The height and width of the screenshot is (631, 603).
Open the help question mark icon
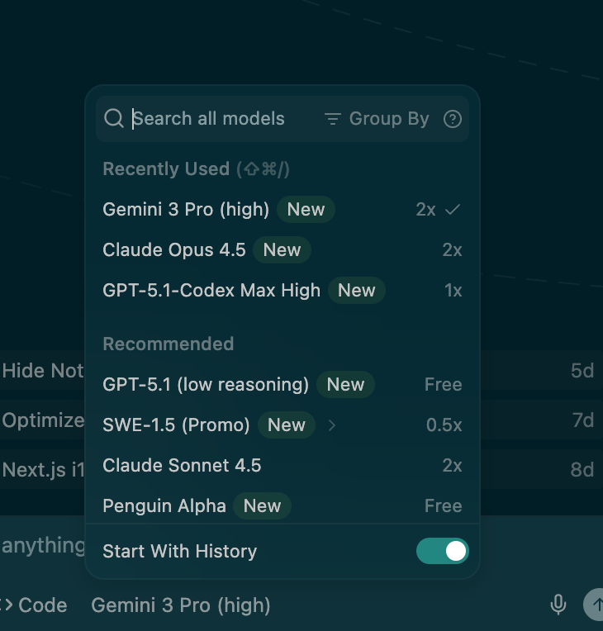(452, 119)
